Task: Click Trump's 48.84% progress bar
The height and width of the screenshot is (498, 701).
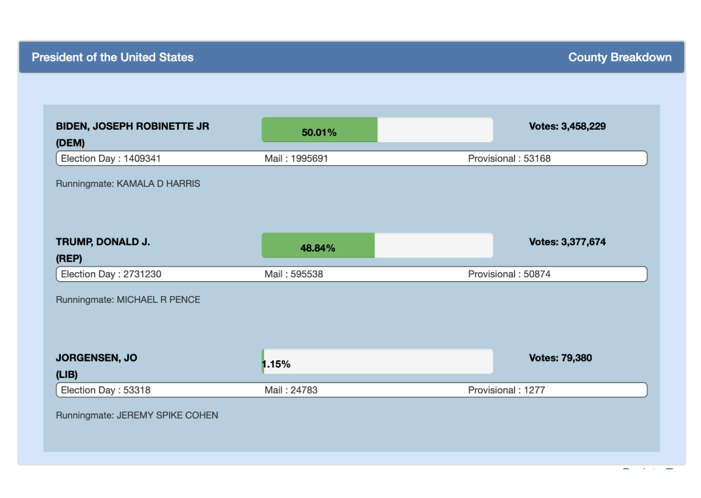Action: click(377, 246)
